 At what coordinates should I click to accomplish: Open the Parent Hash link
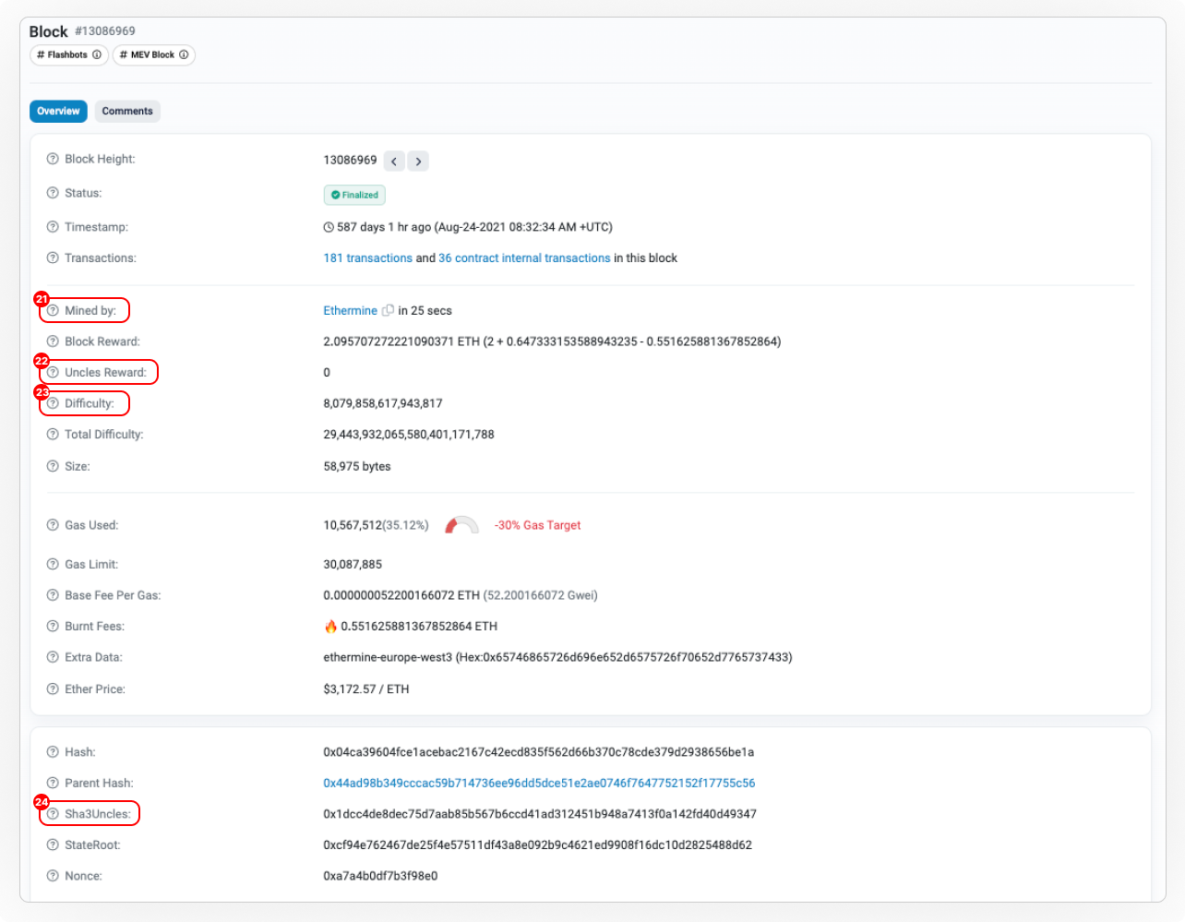point(539,784)
